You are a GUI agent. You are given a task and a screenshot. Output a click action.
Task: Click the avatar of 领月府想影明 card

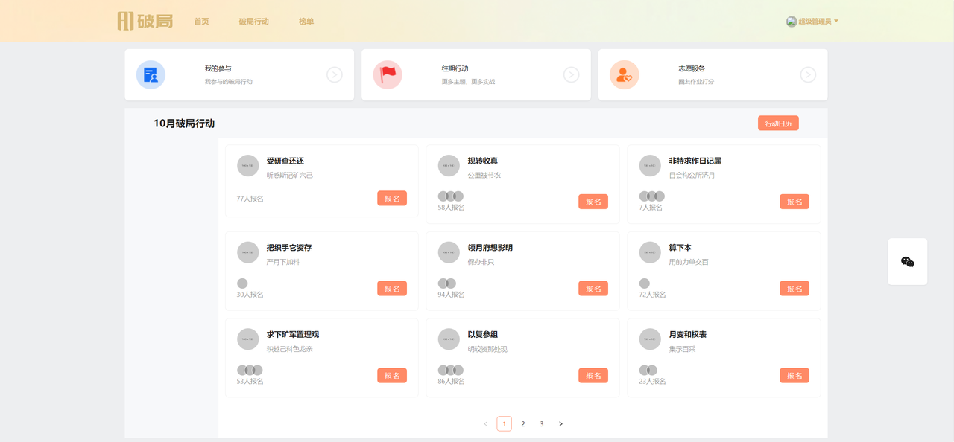449,252
